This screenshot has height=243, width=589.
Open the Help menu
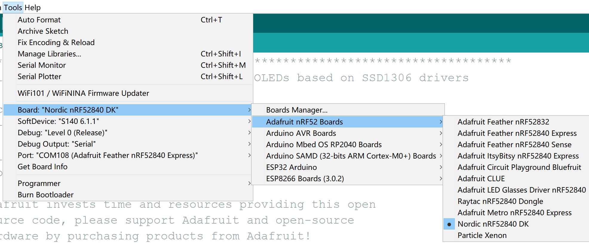(x=33, y=7)
